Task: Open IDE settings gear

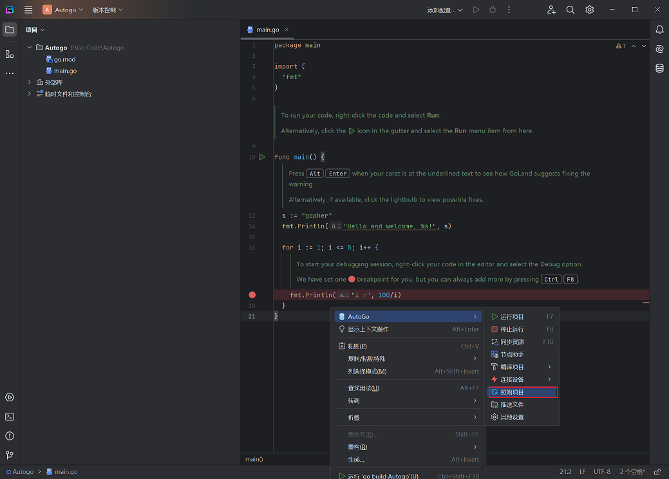Action: (590, 10)
